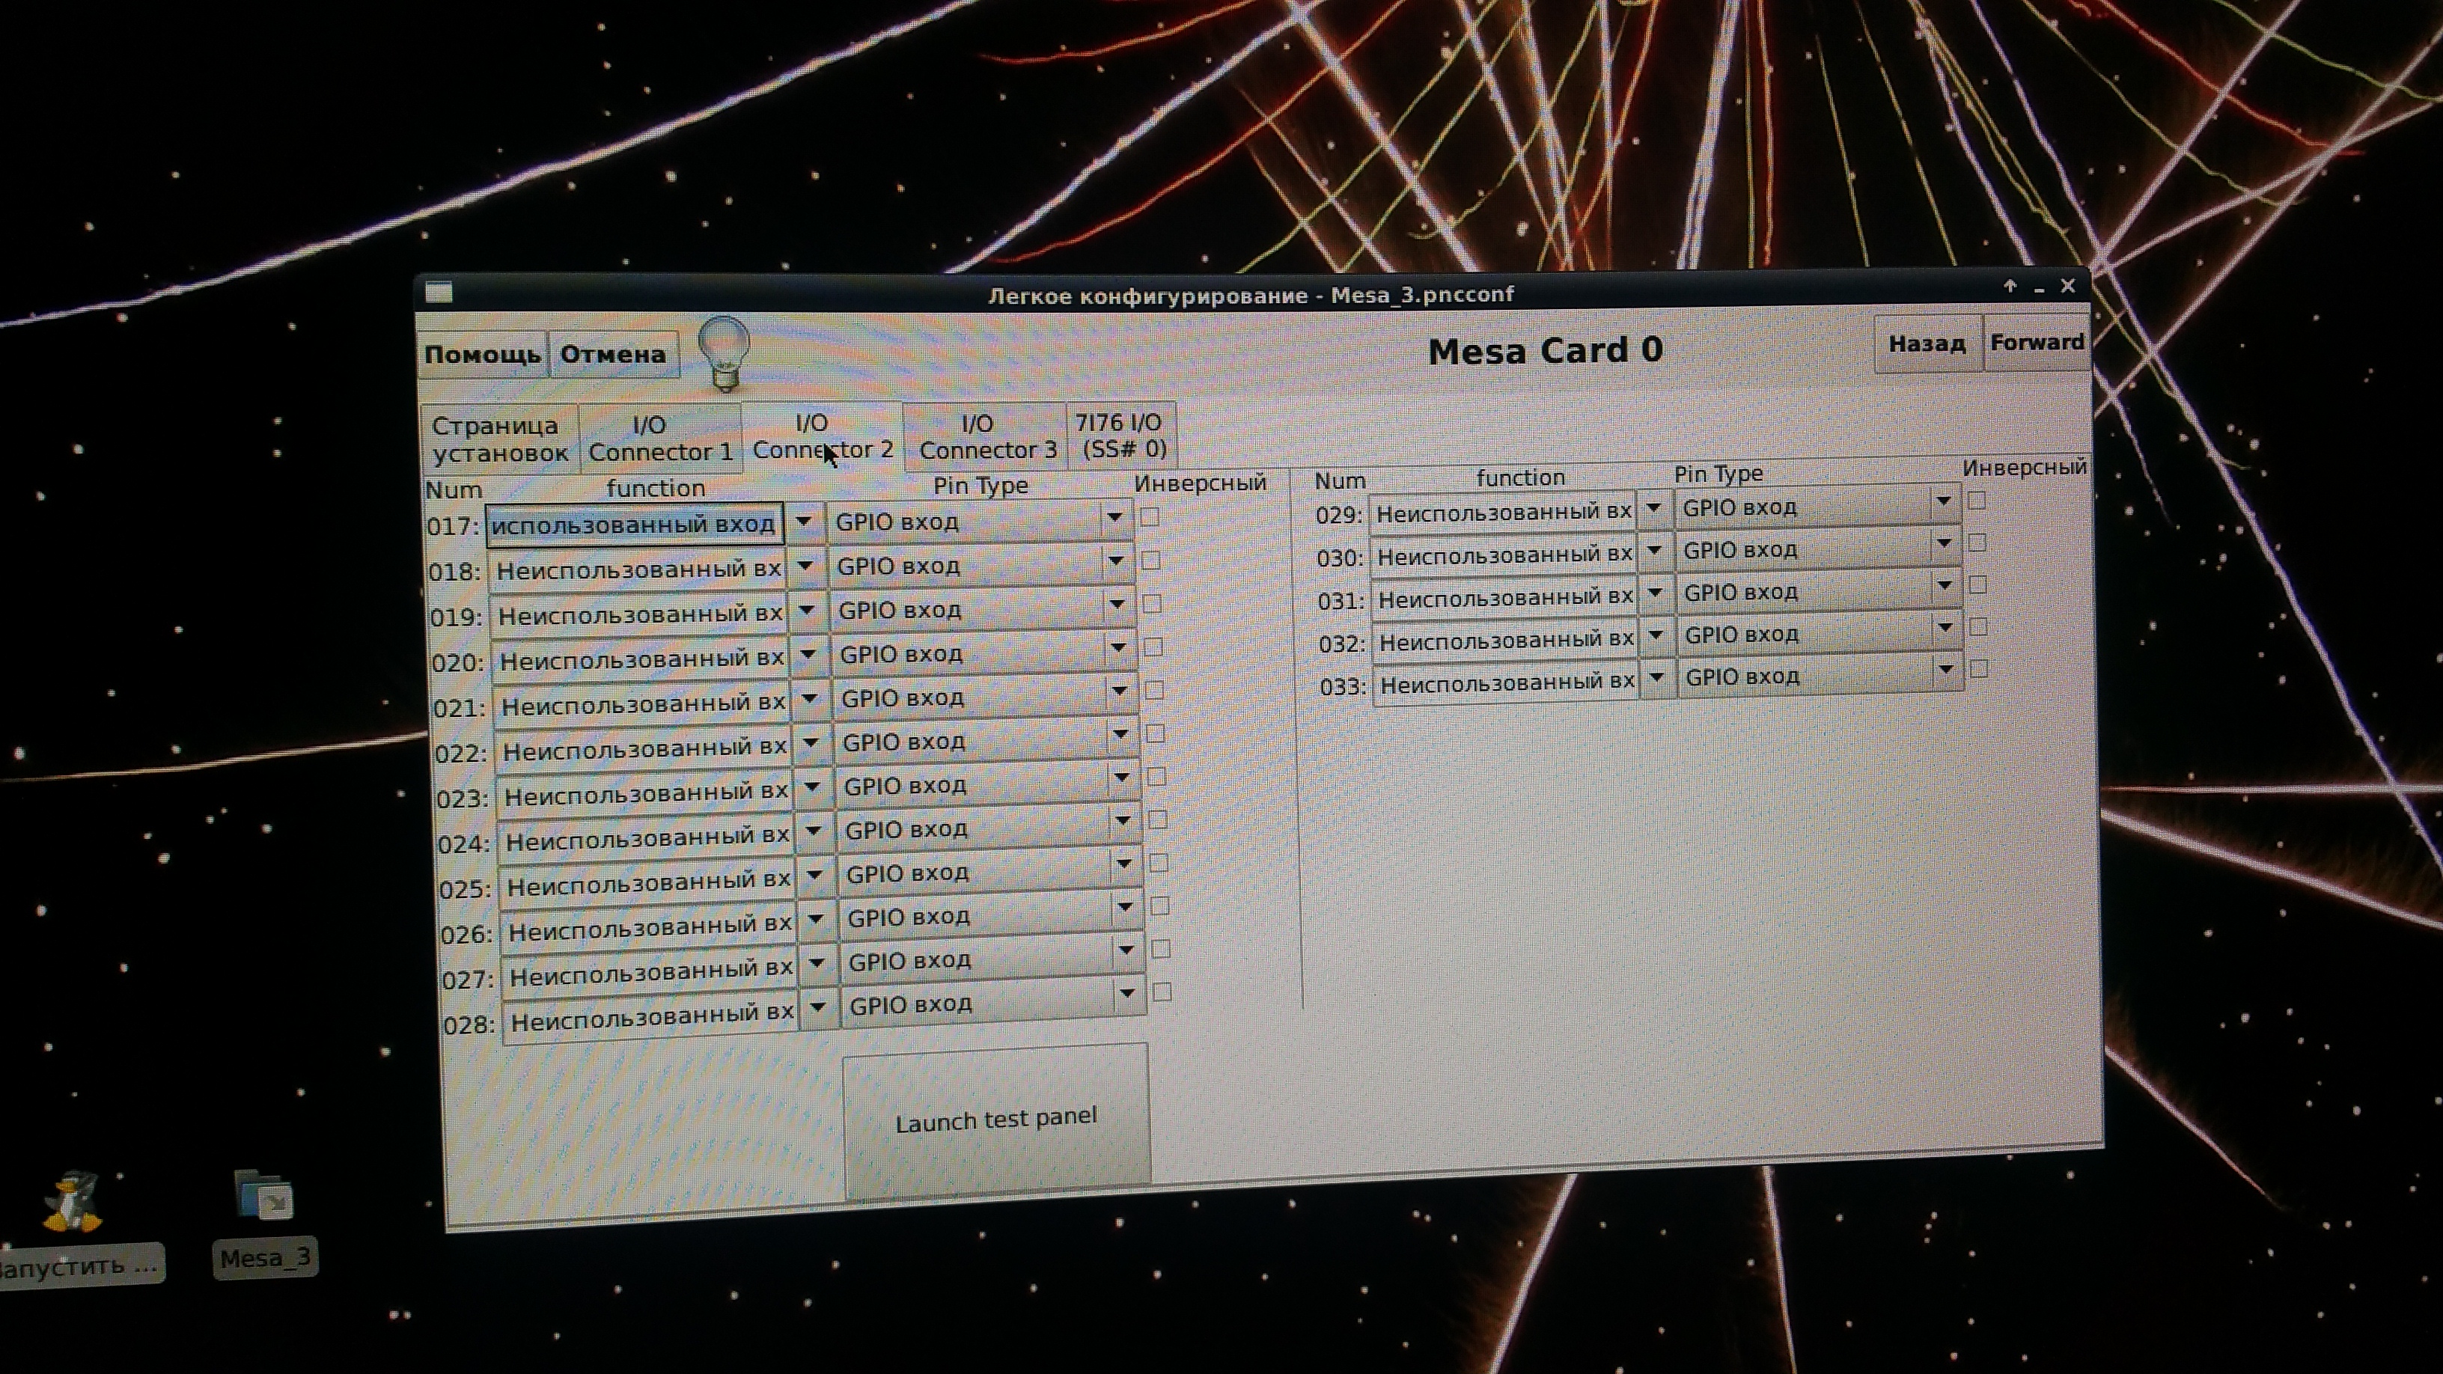2443x1374 pixels.
Task: Switch to I/O Connector 3 tab
Action: [x=986, y=437]
